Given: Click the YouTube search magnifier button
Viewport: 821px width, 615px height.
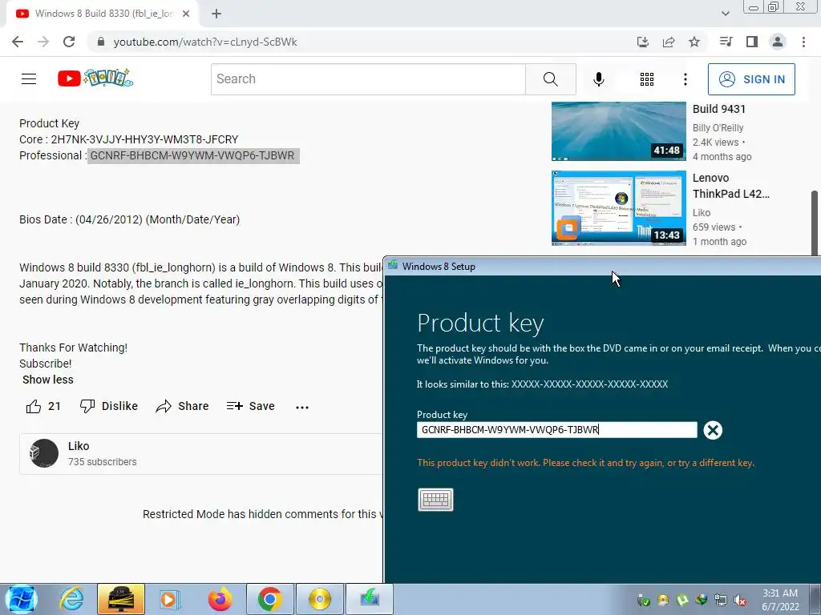Looking at the screenshot, I should 550,79.
